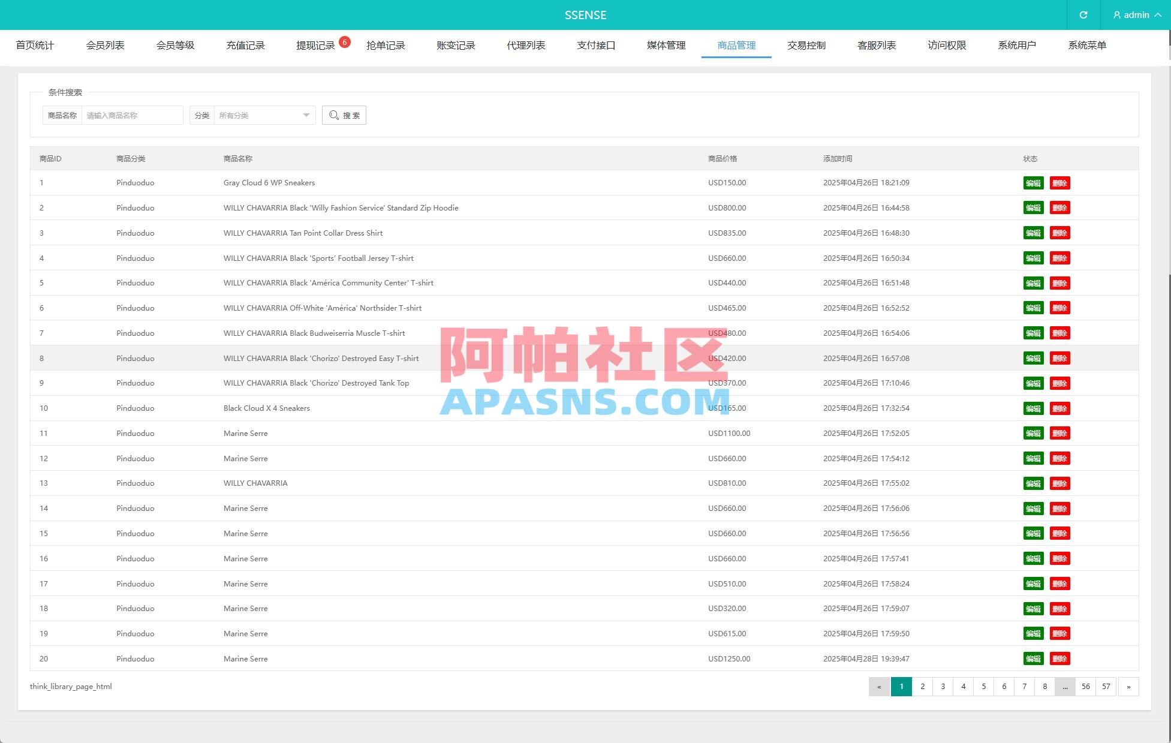
Task: Click the admin user icon at top right
Action: pos(1116,14)
